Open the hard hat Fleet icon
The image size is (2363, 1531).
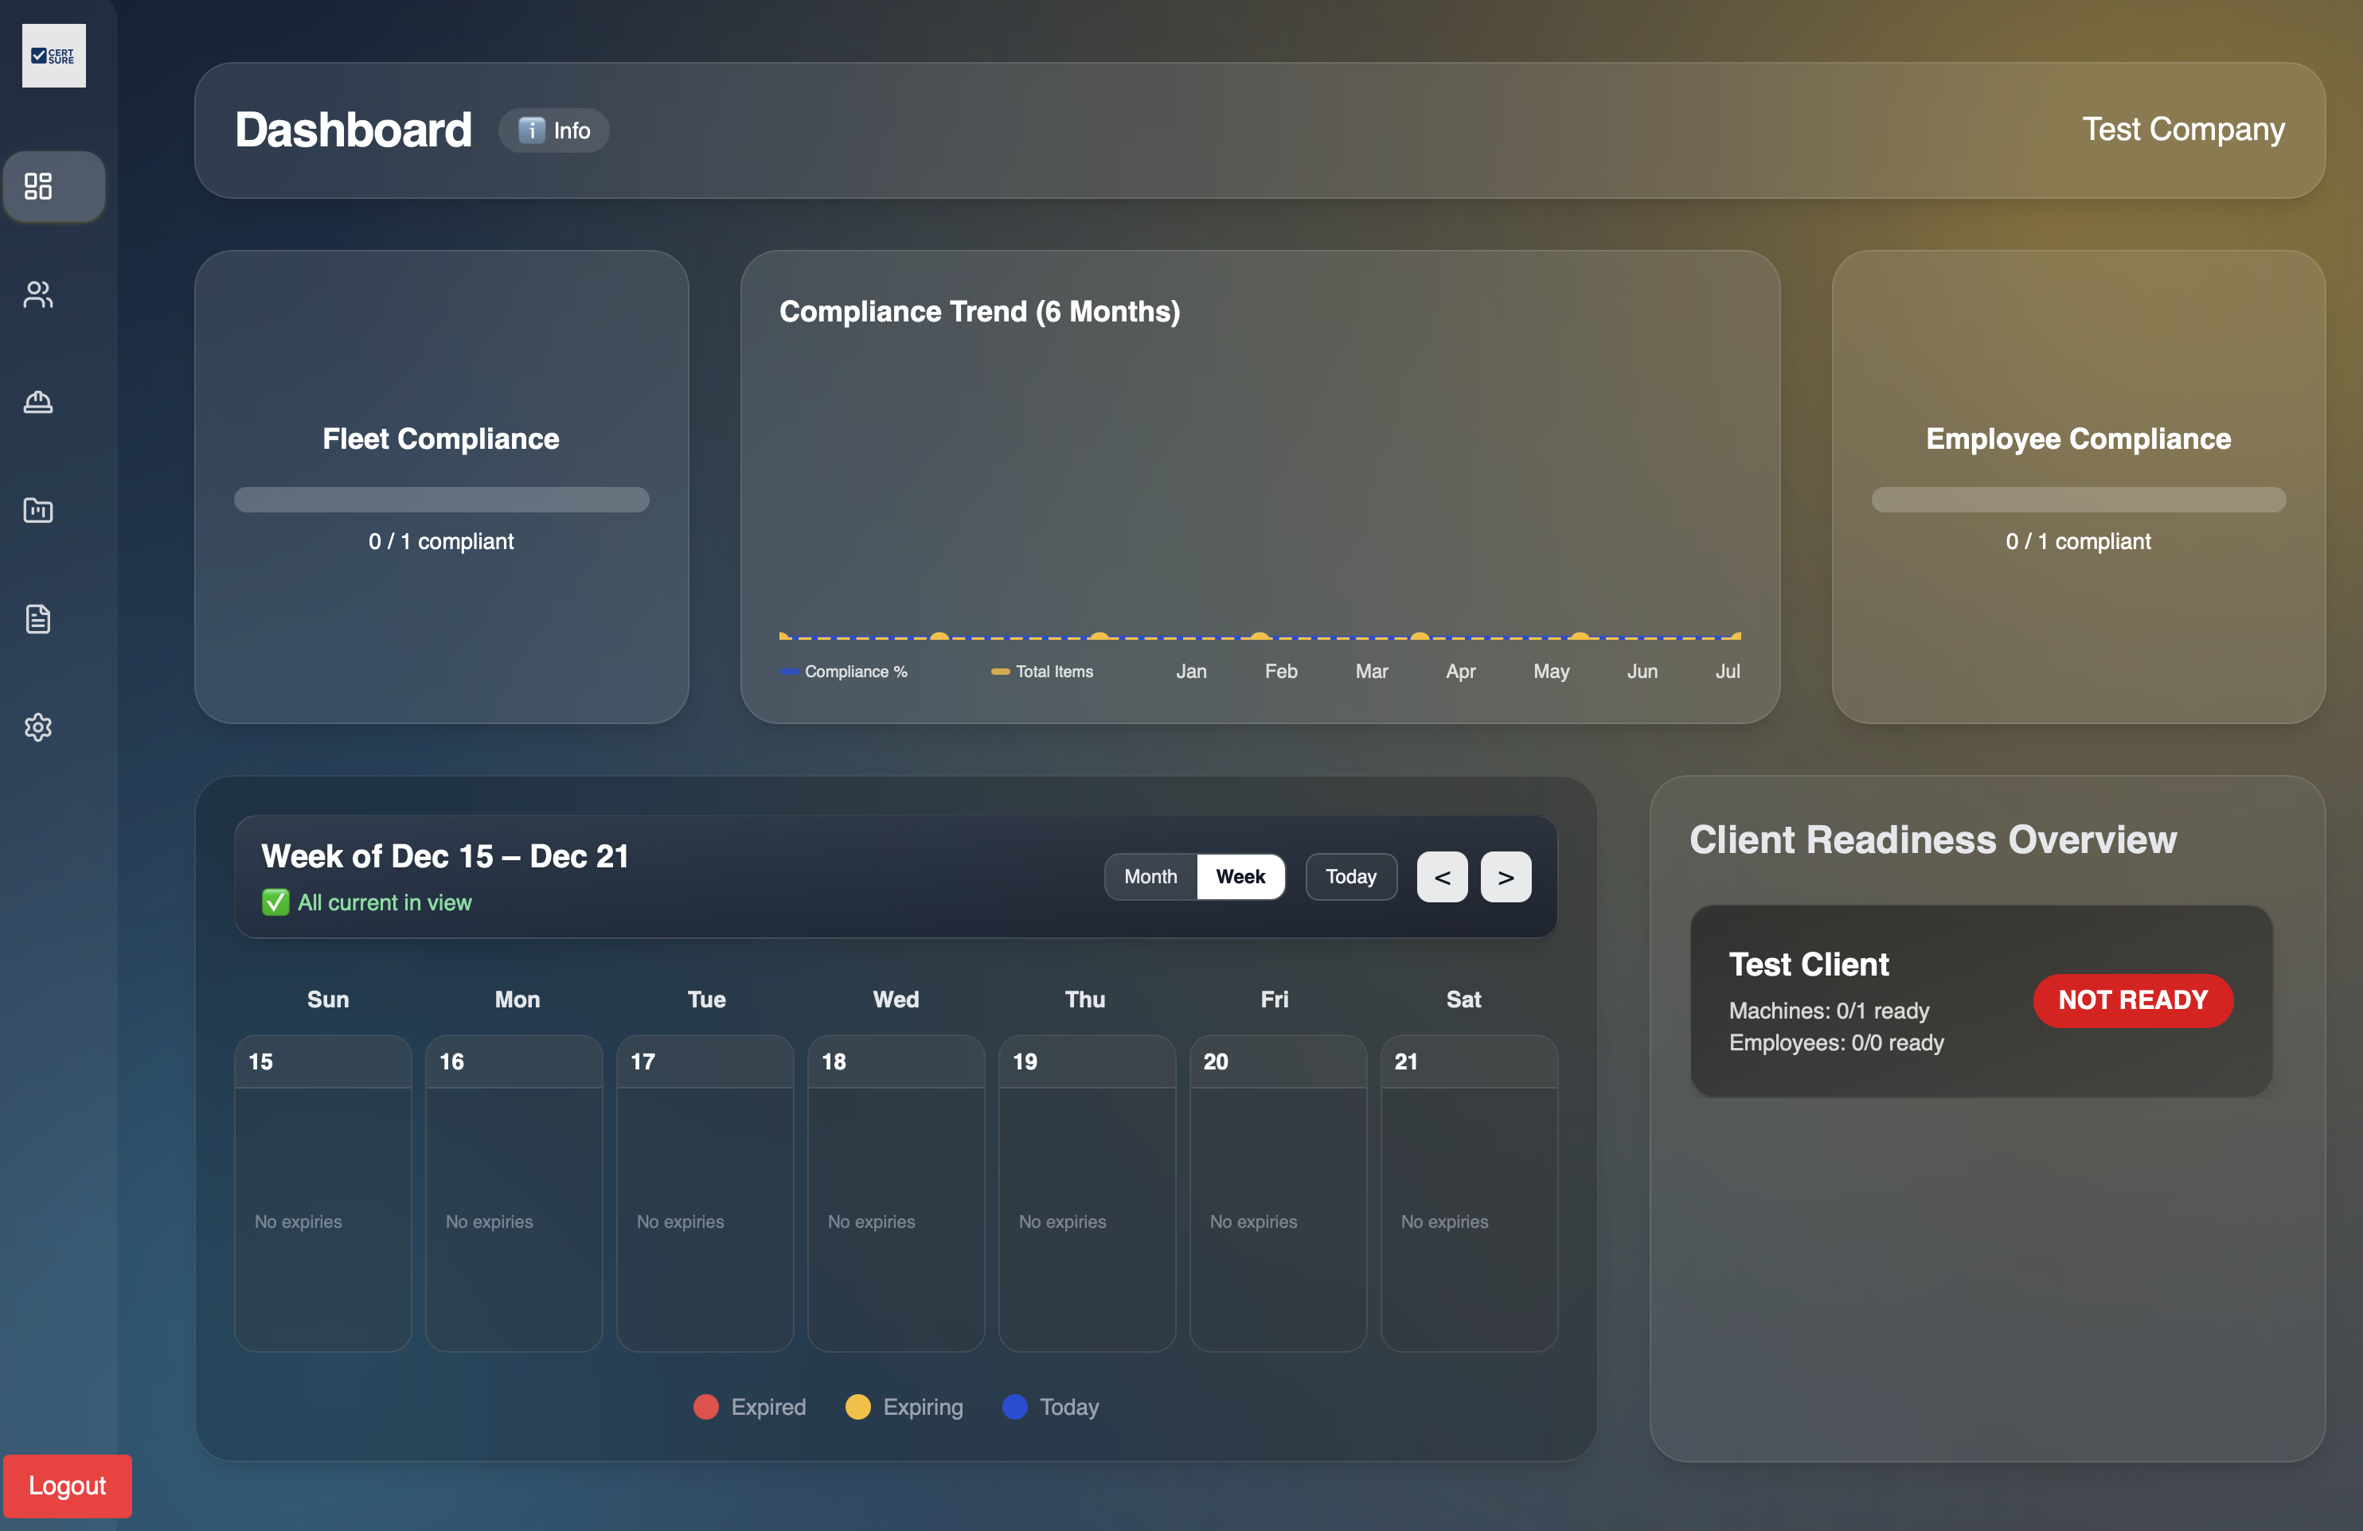pyautogui.click(x=37, y=402)
